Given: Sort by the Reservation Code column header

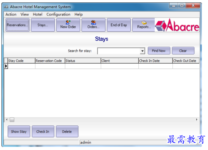Looking at the screenshot, I should pos(50,61).
